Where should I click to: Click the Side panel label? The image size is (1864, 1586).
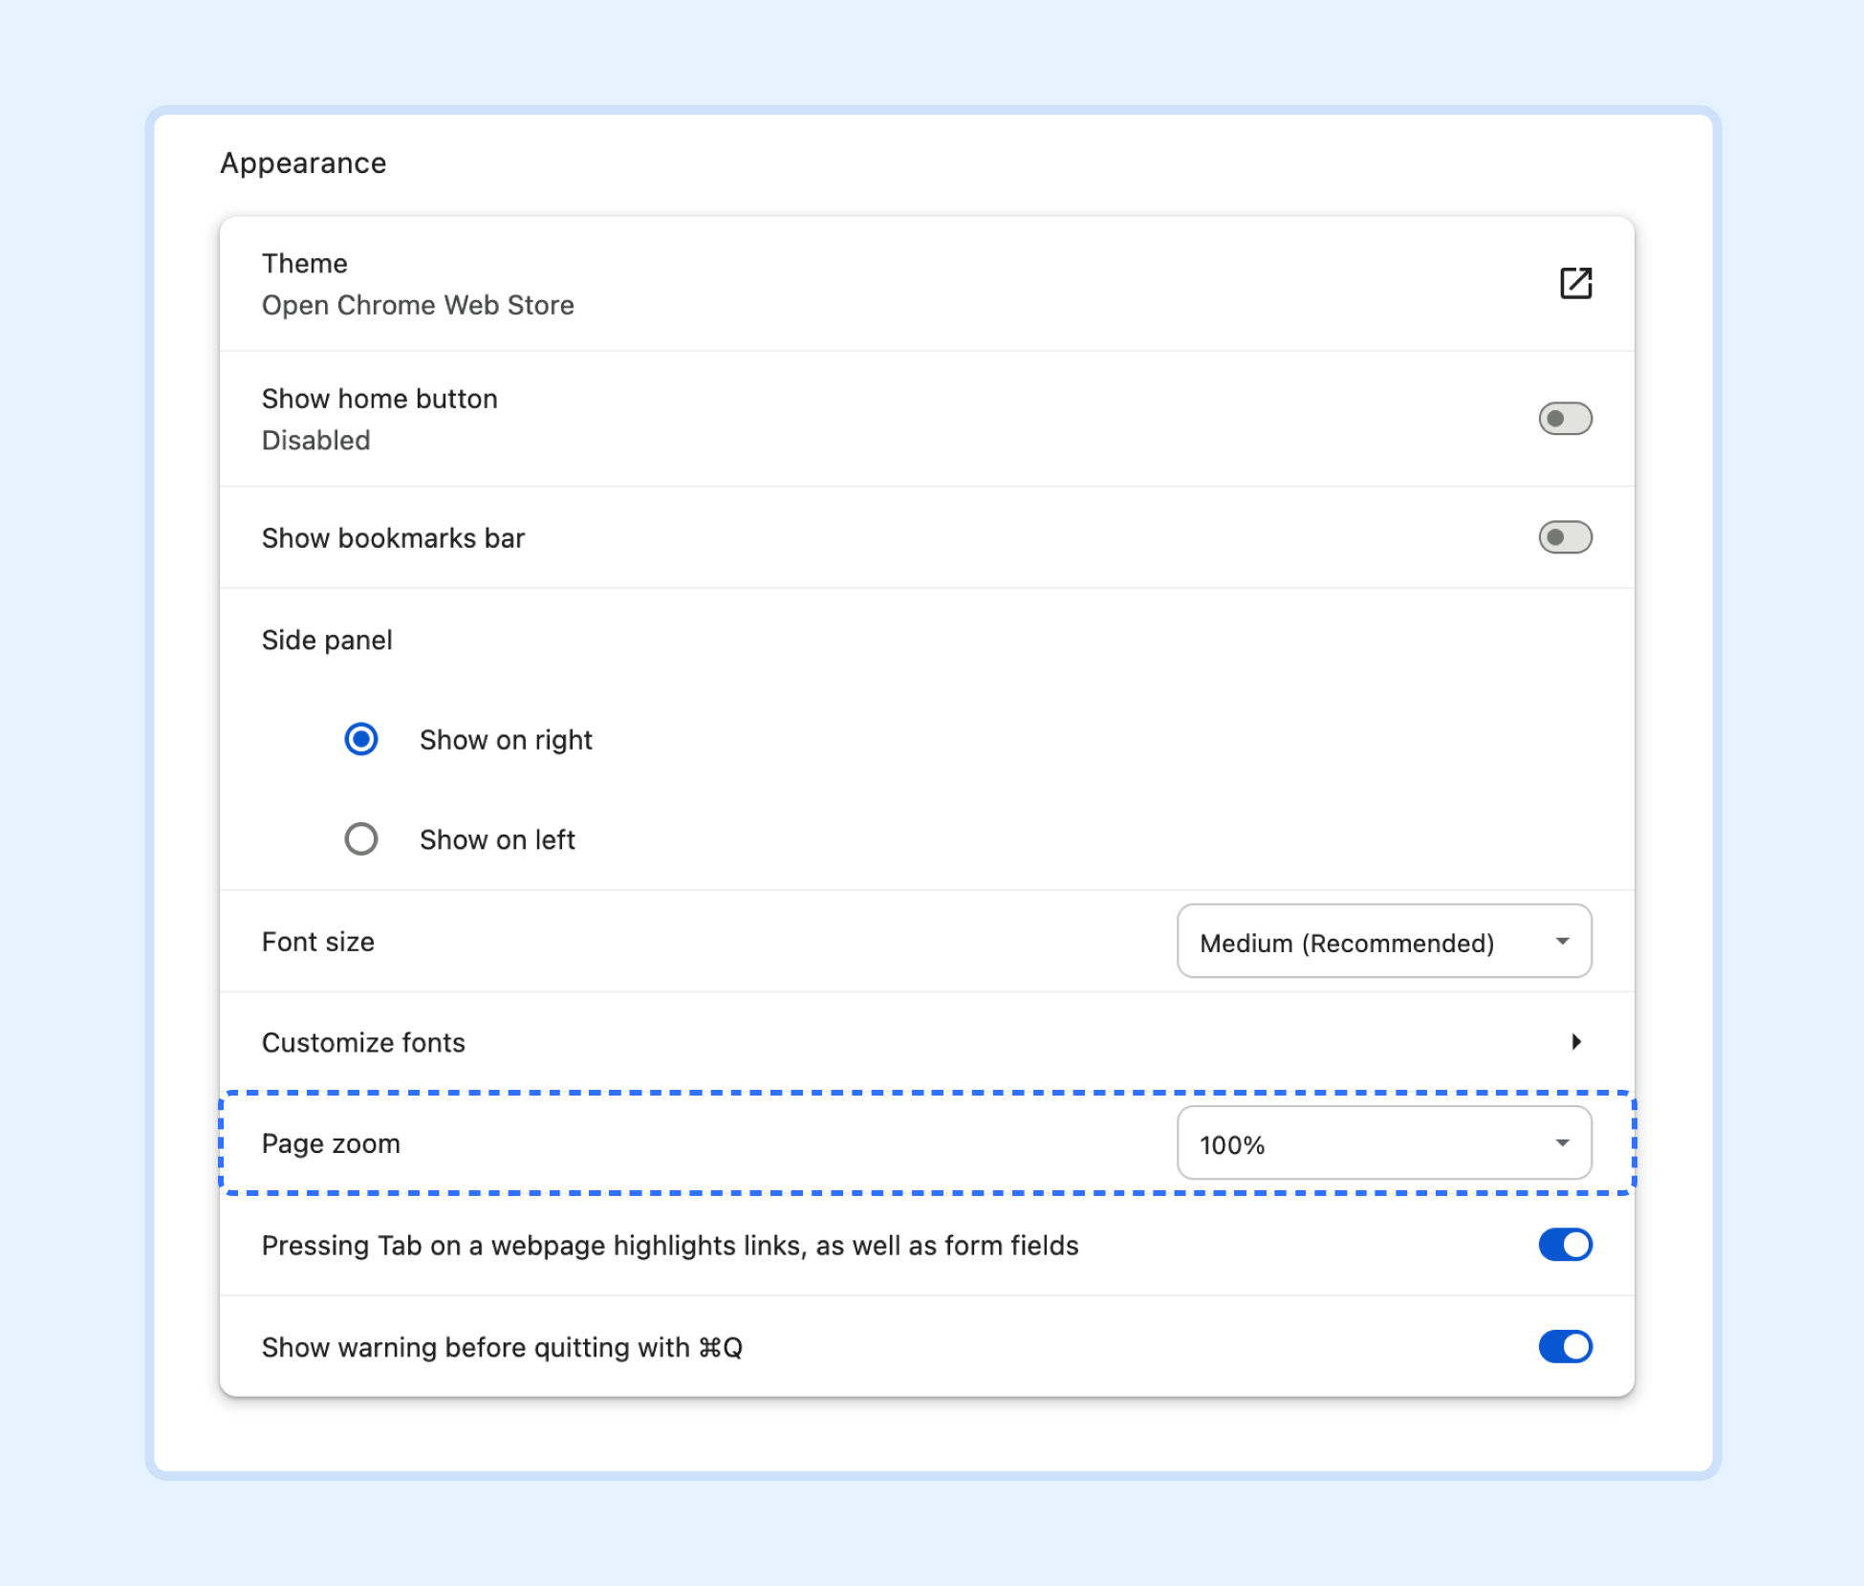coord(327,641)
